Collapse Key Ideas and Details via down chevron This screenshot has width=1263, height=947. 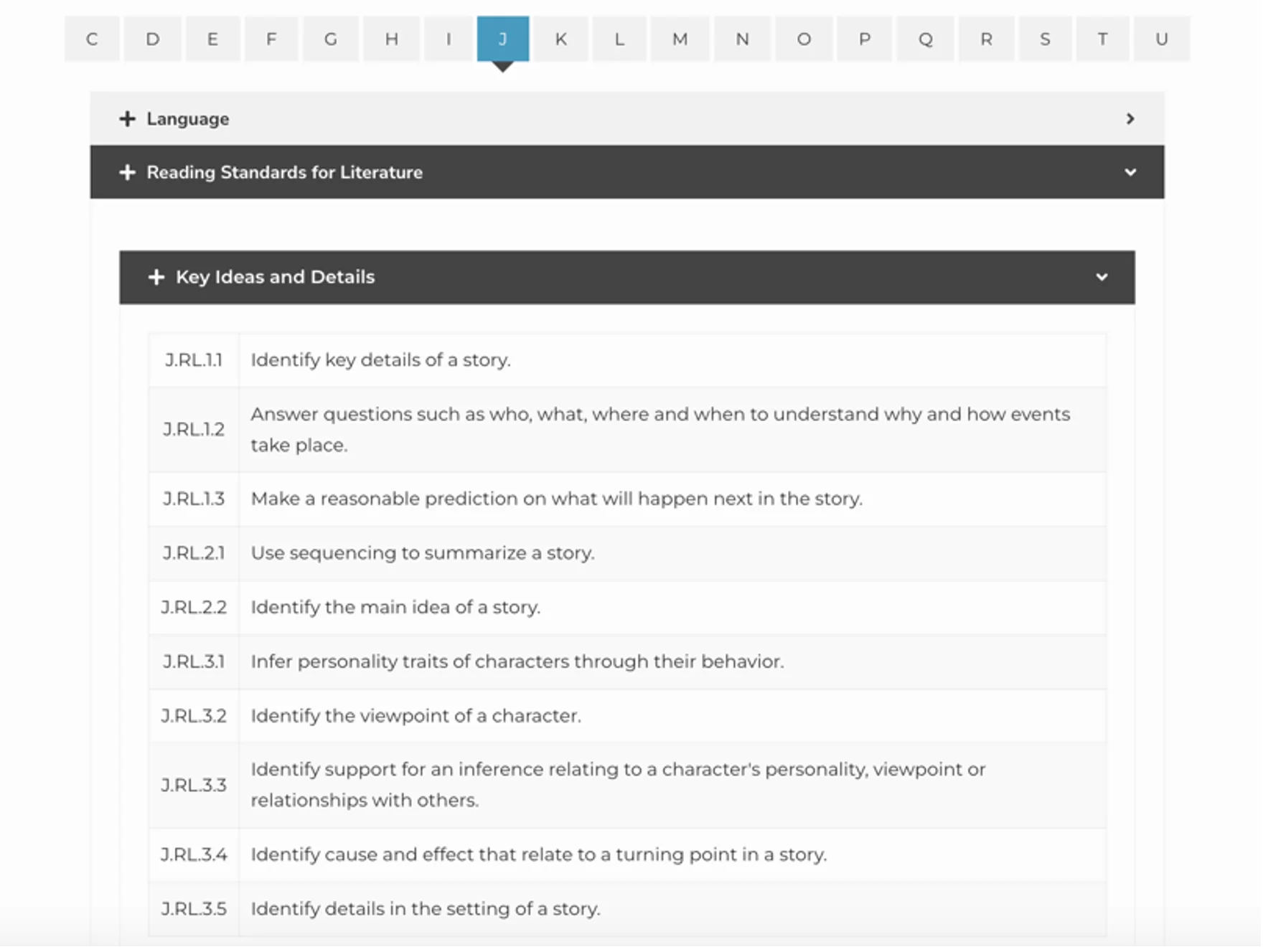click(1102, 277)
